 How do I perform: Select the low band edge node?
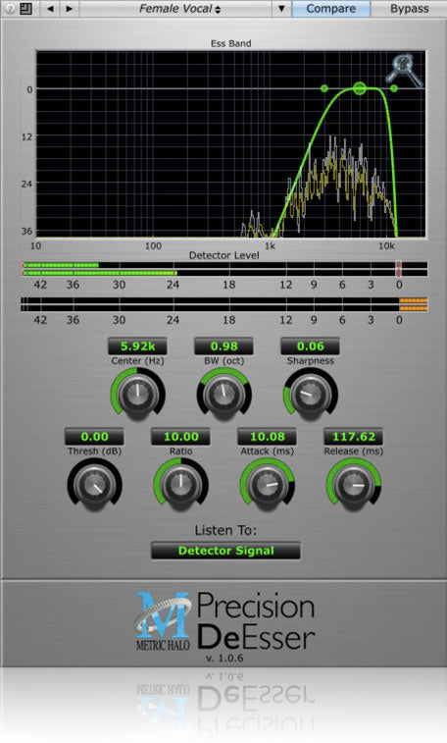pos(324,88)
